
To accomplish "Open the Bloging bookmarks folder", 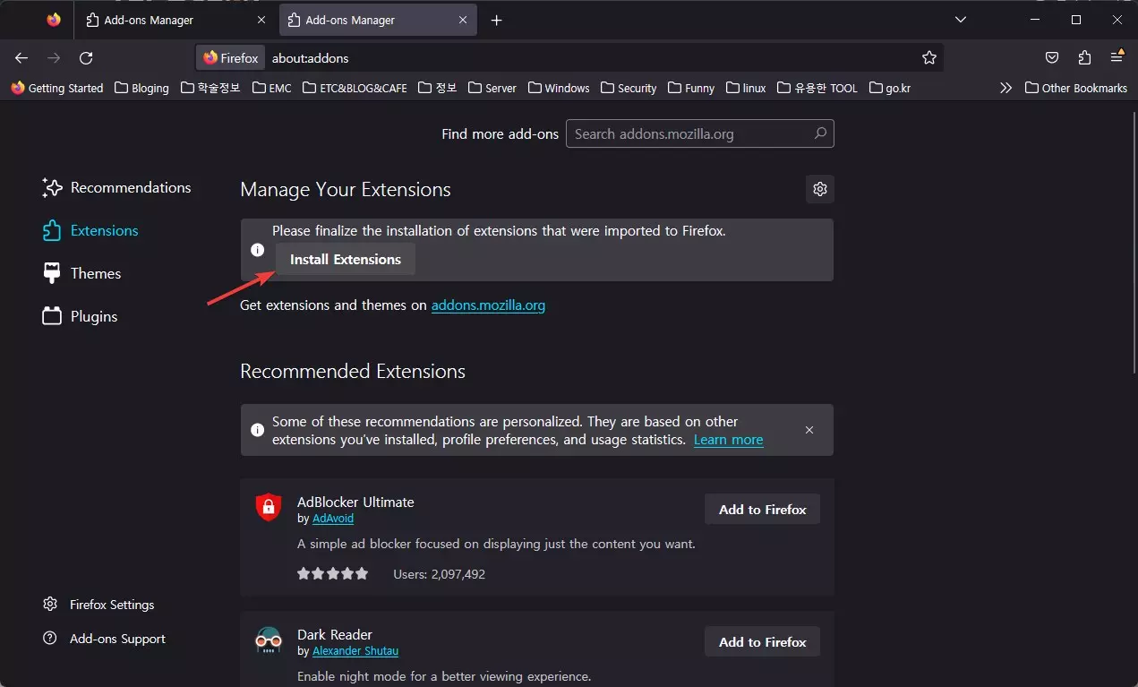I will 141,88.
